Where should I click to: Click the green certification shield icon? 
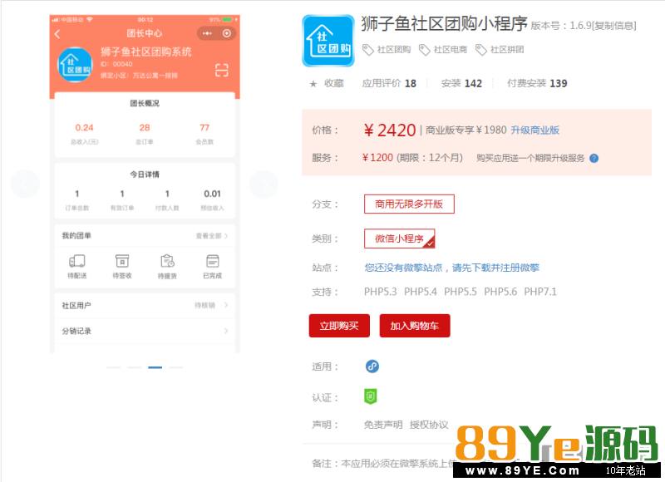click(x=371, y=397)
